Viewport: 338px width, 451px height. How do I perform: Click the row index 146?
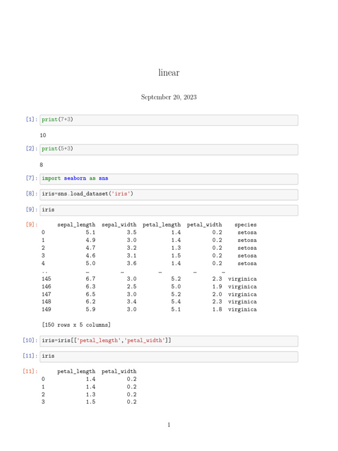tap(46, 287)
